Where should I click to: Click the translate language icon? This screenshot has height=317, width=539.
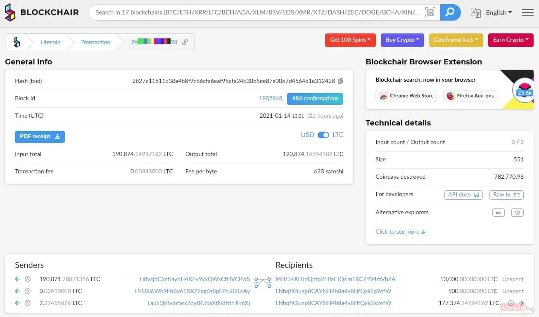(476, 13)
